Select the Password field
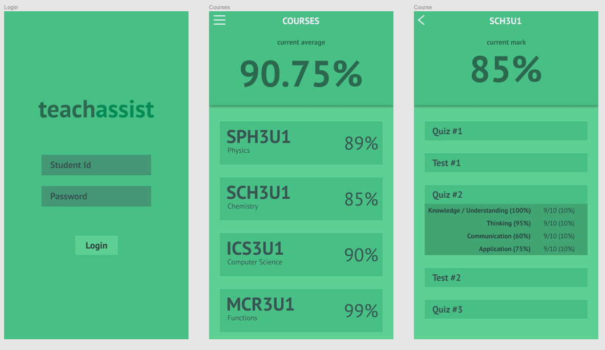The width and height of the screenshot is (605, 350). point(96,196)
